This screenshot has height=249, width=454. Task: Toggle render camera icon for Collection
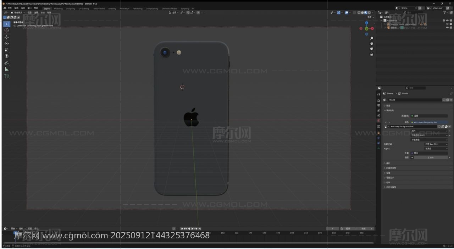coord(451,21)
